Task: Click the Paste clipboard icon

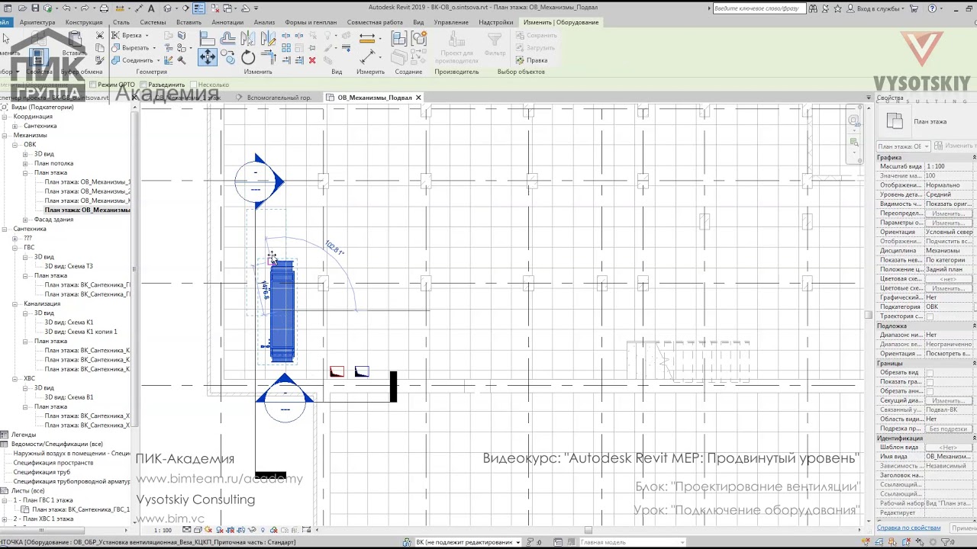Action: pos(74,38)
